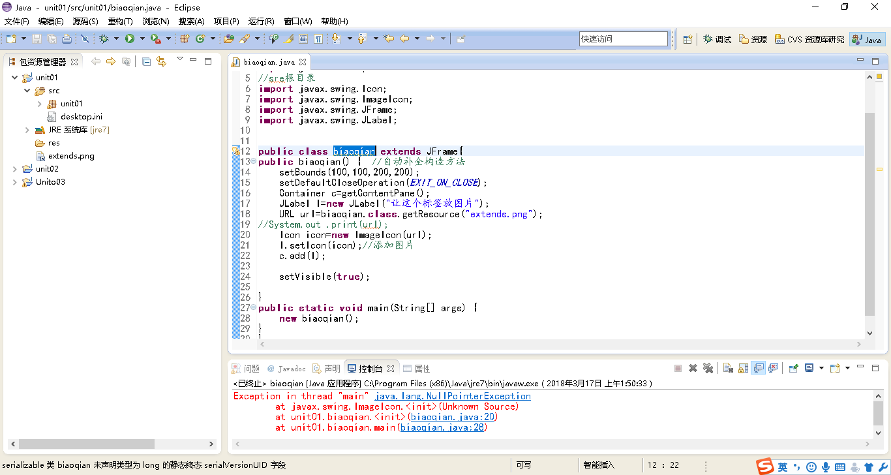891x475 pixels.
Task: Click the Back navigation arrow in main toolbar
Action: coord(404,39)
